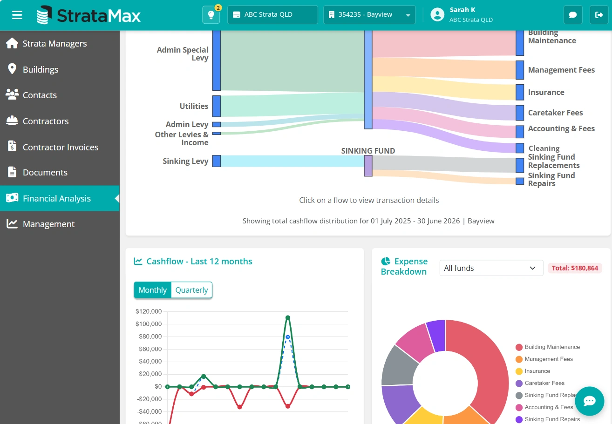Click the Strata Managers home icon
This screenshot has height=424, width=612.
pyautogui.click(x=12, y=43)
